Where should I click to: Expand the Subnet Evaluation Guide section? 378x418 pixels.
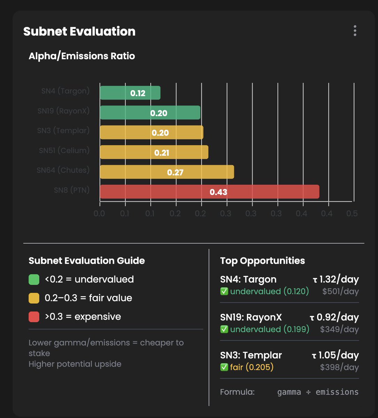87,261
